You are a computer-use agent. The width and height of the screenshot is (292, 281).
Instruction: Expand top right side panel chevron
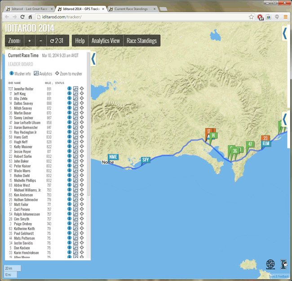click(284, 34)
